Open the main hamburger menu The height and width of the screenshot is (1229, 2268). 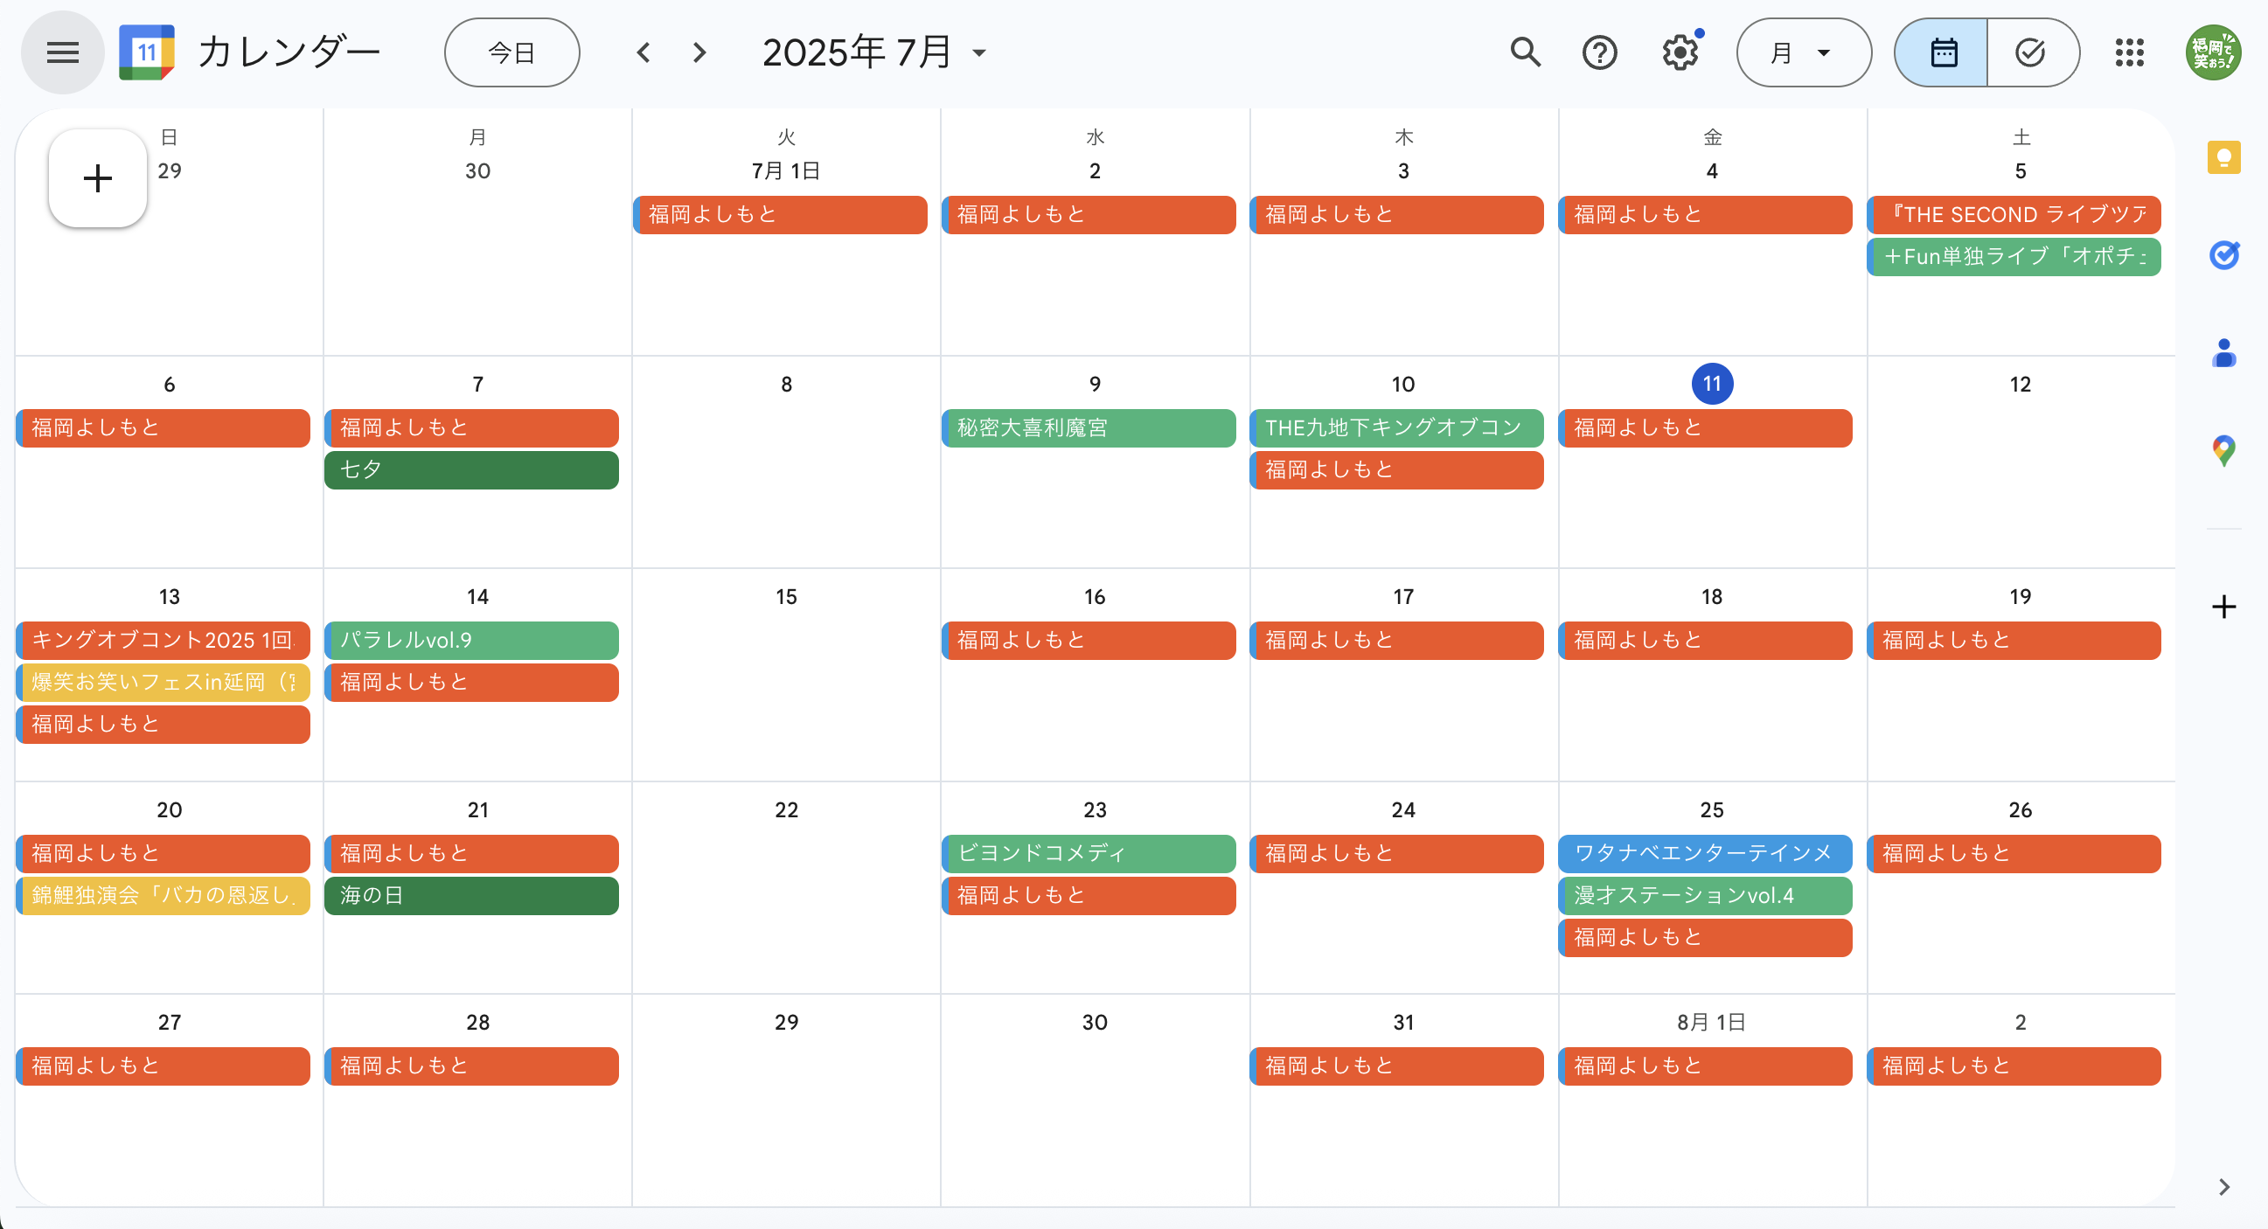point(62,52)
